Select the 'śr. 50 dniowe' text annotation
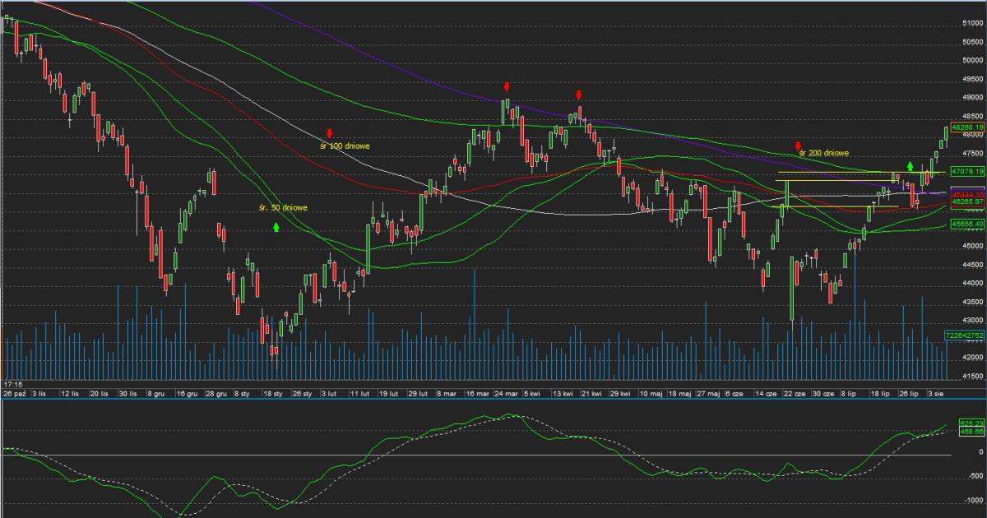Screen dimensions: 987x518 (283, 208)
